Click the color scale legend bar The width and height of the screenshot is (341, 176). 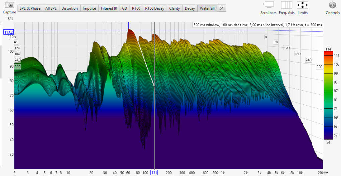pos(328,95)
